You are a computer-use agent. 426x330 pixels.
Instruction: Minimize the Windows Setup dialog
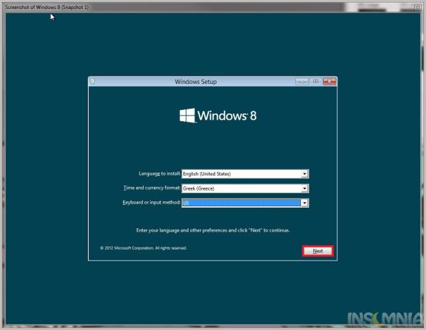pos(302,81)
